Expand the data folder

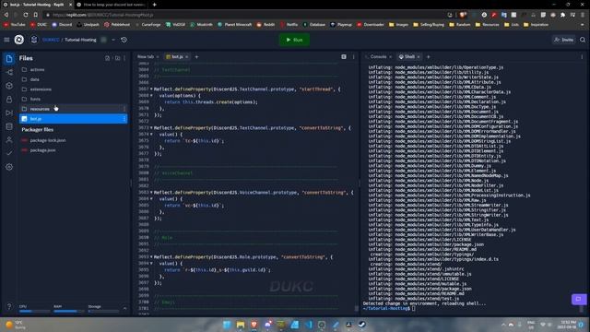pos(74,79)
